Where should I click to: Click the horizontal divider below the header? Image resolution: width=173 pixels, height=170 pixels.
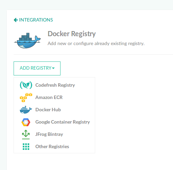click(93, 55)
